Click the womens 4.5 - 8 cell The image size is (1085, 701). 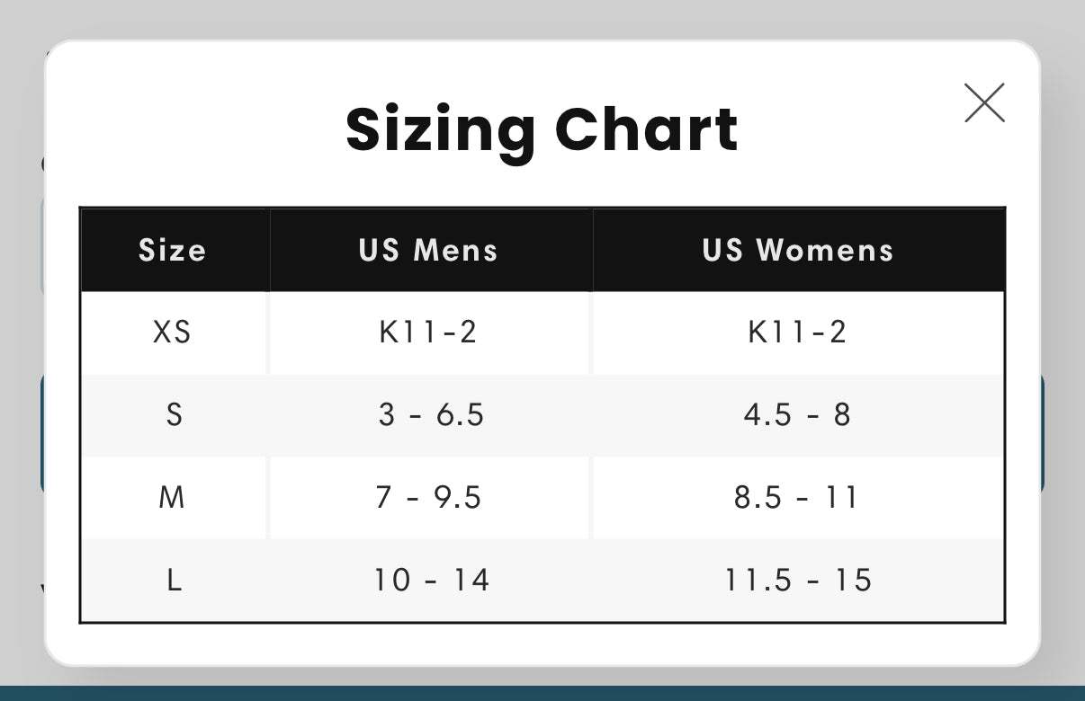coord(799,415)
